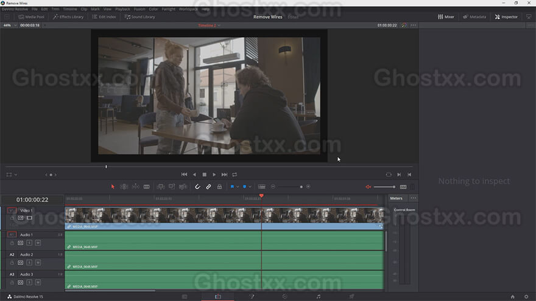
Task: Click the viewer transform overlay icon
Action: pyautogui.click(x=9, y=175)
